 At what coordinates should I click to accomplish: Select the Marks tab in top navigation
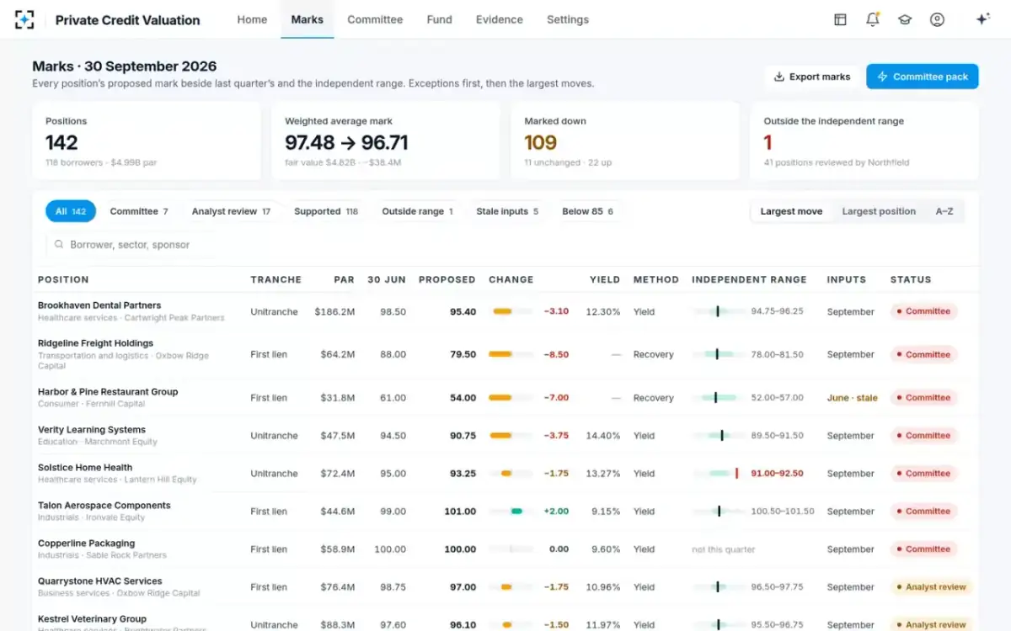click(308, 19)
